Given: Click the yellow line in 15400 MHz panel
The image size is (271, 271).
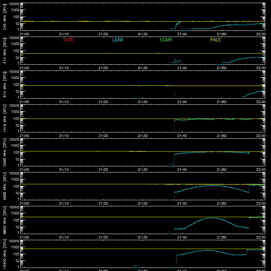Looking at the screenshot, I should pos(143,249).
